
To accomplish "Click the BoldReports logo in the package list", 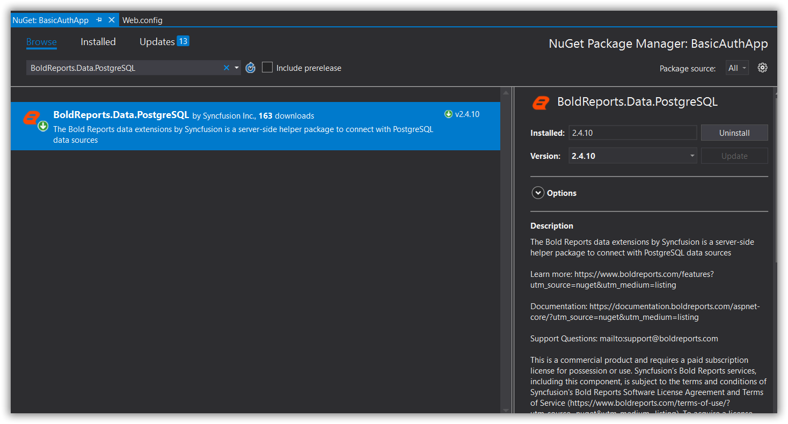I will click(x=32, y=118).
